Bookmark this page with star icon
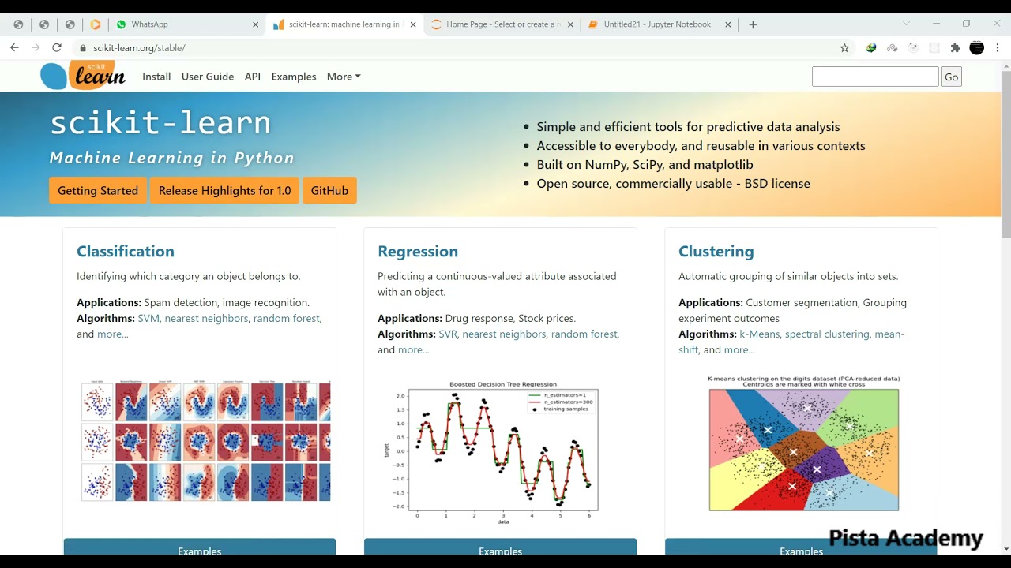The width and height of the screenshot is (1011, 568). tap(844, 48)
